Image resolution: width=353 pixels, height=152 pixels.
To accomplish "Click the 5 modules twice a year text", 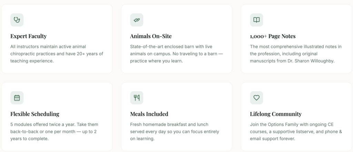I will click(54, 124).
